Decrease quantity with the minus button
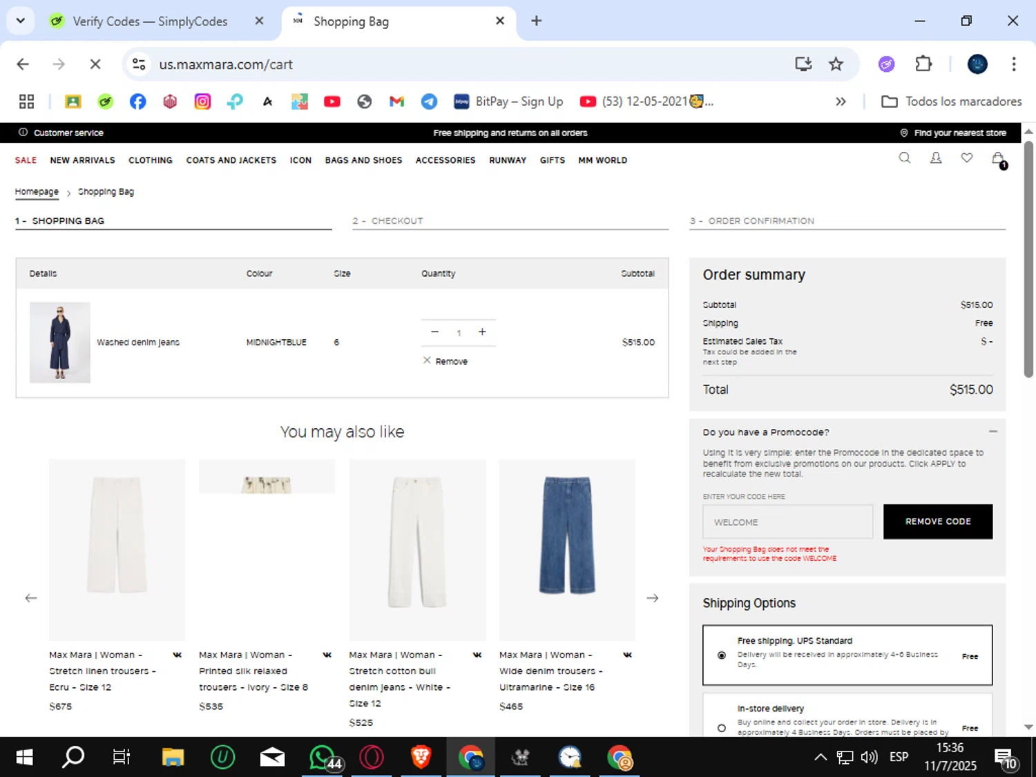Viewport: 1036px width, 777px height. click(x=434, y=332)
